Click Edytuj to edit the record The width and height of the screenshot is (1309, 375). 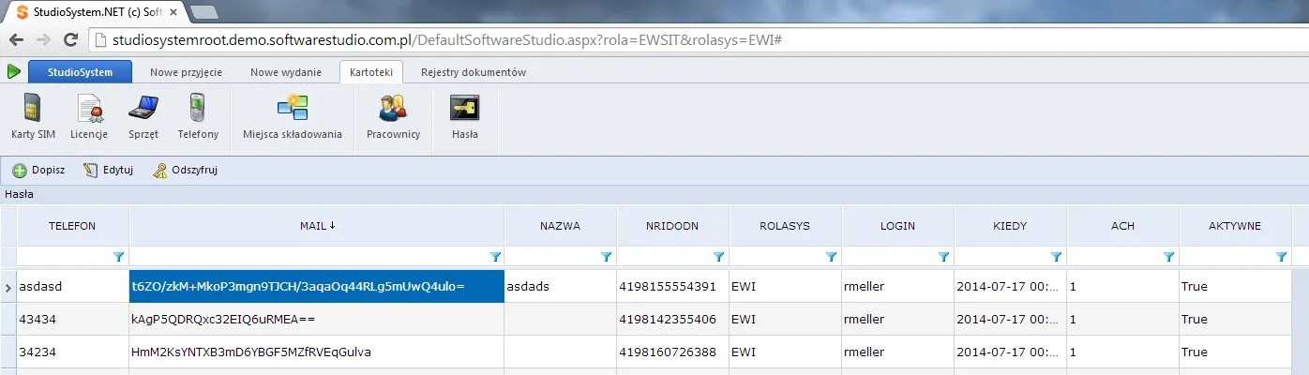(109, 171)
